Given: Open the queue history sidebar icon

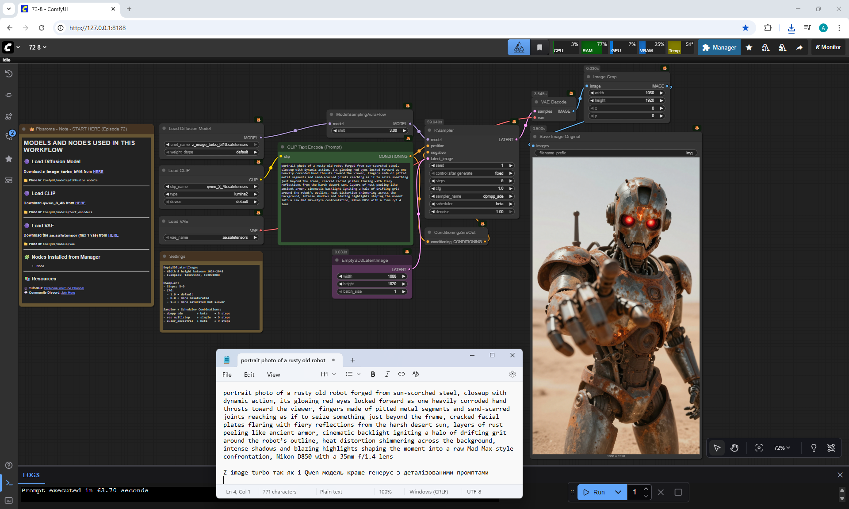Looking at the screenshot, I should 8,74.
